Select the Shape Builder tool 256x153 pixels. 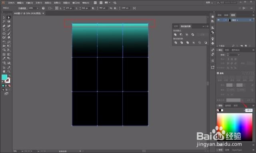click(4, 50)
